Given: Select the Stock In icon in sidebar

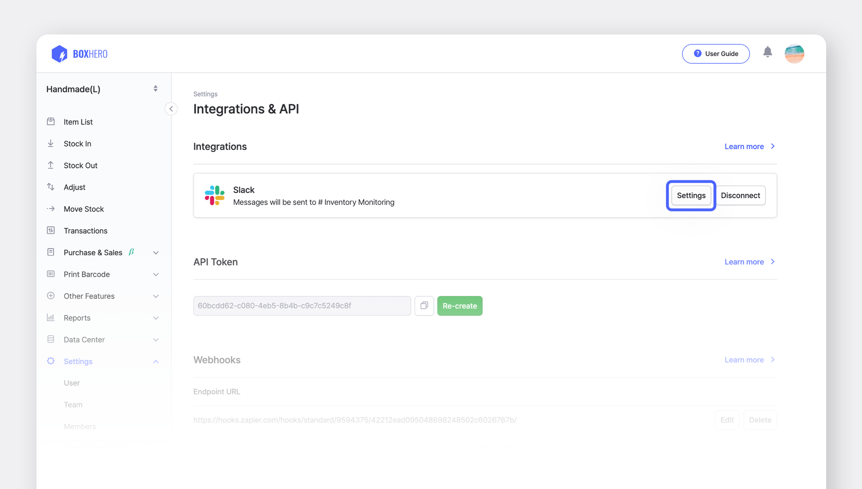Looking at the screenshot, I should click(51, 143).
